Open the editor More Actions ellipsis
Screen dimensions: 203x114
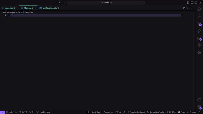coord(192,8)
